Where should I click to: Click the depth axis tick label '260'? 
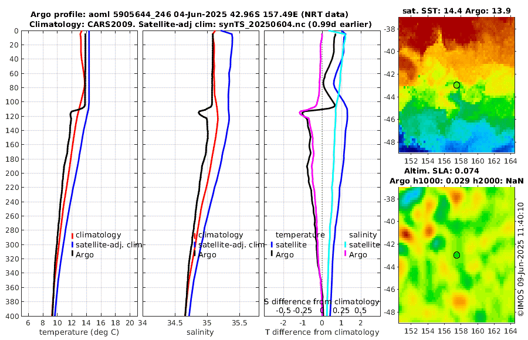click(x=13, y=216)
